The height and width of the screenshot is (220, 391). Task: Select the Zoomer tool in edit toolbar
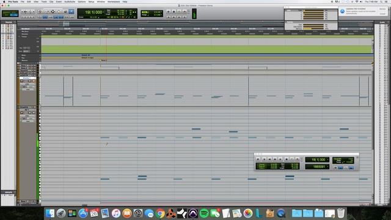[x=40, y=12]
